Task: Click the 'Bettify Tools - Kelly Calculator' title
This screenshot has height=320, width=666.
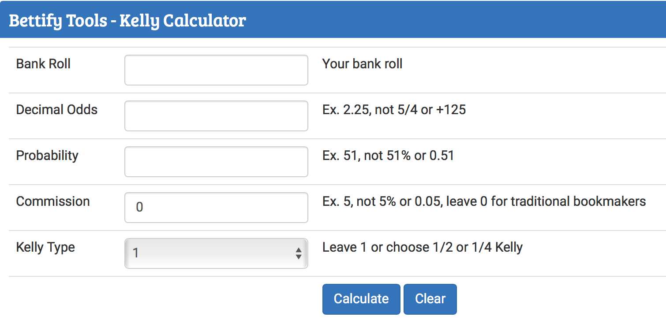Action: [x=127, y=21]
